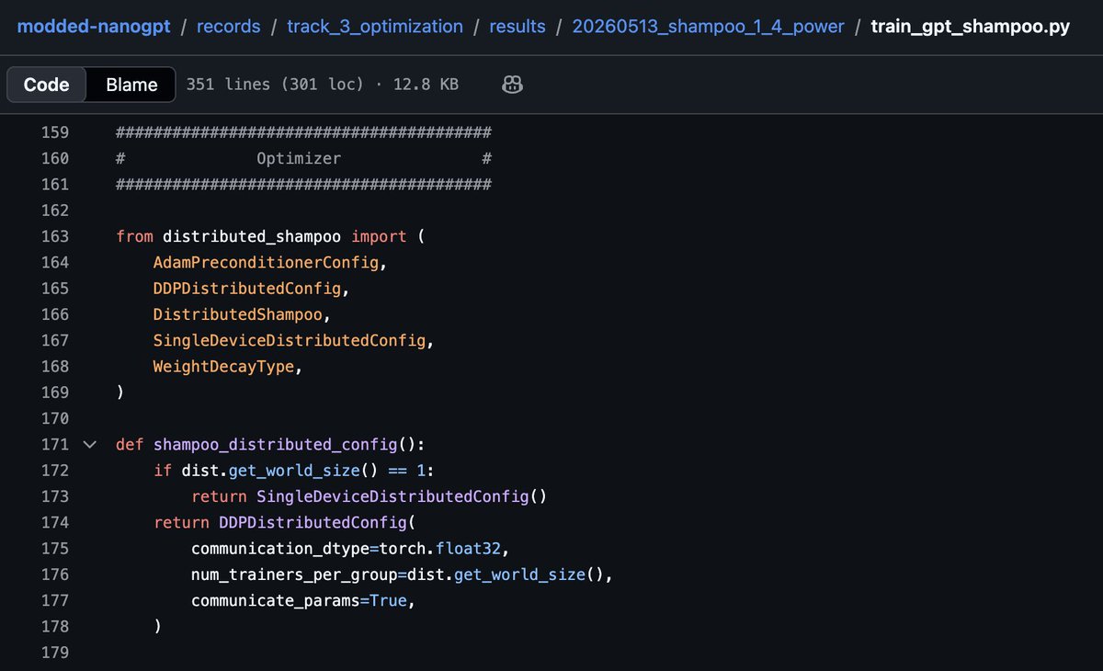Click DDPDistributedConfig on line 165
Image resolution: width=1103 pixels, height=671 pixels.
coord(248,289)
